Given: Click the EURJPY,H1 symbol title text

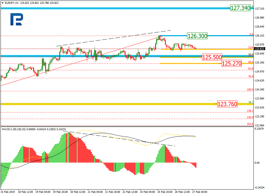Looking at the screenshot, I should [12, 3].
